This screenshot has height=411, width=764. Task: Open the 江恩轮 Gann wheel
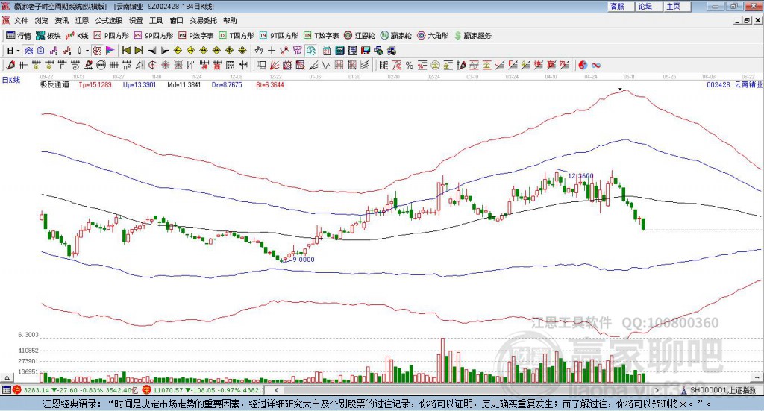point(360,36)
